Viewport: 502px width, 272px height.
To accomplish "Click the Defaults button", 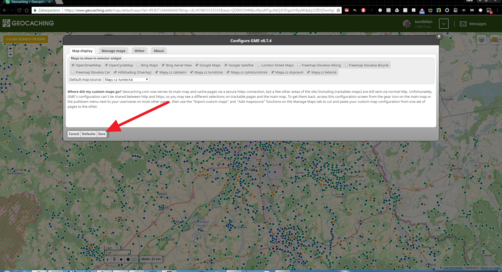I will tap(89, 134).
